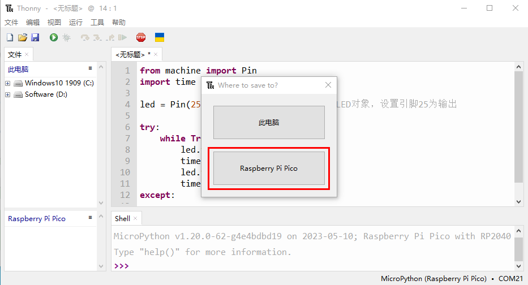Stop the backend with the red STOP icon
The image size is (528, 285).
[x=141, y=37]
